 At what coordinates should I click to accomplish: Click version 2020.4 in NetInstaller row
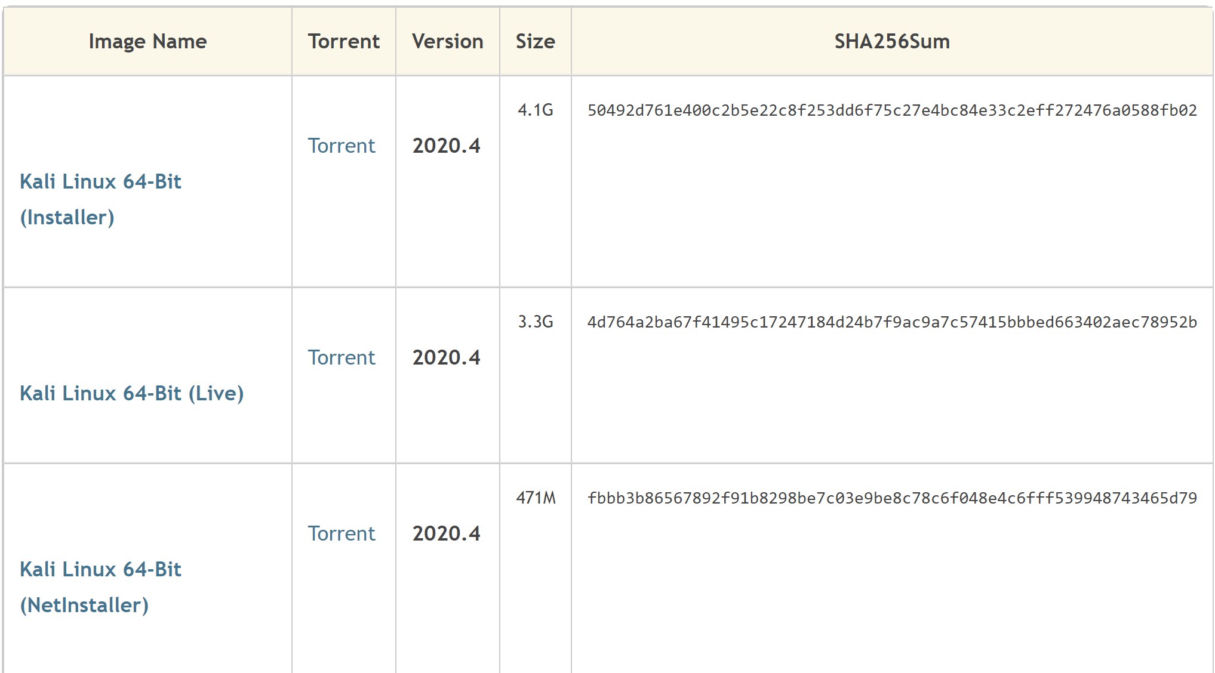click(x=446, y=534)
